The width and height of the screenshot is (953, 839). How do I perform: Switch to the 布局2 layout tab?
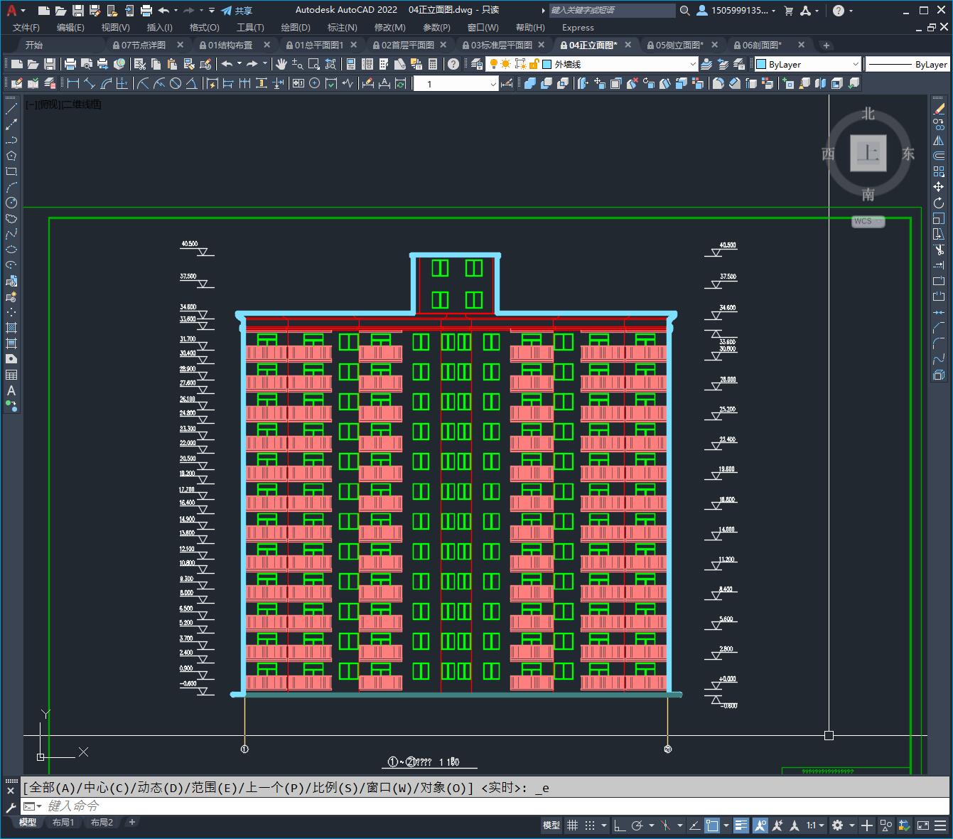point(102,823)
